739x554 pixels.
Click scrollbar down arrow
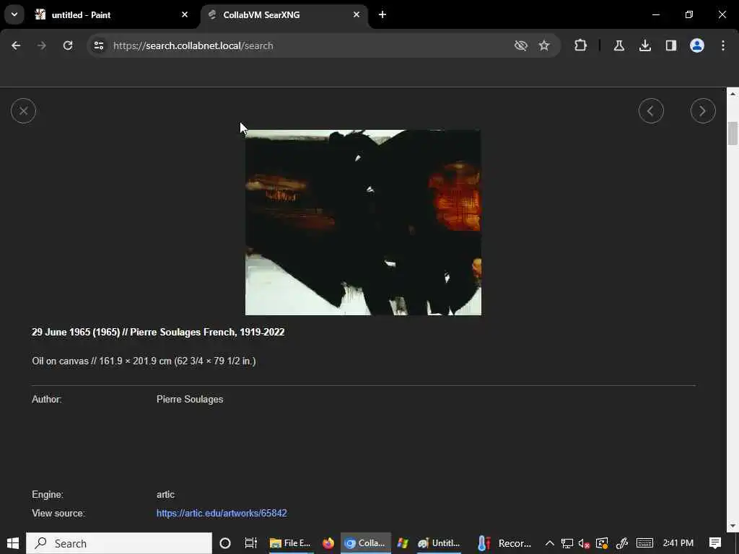(732, 526)
